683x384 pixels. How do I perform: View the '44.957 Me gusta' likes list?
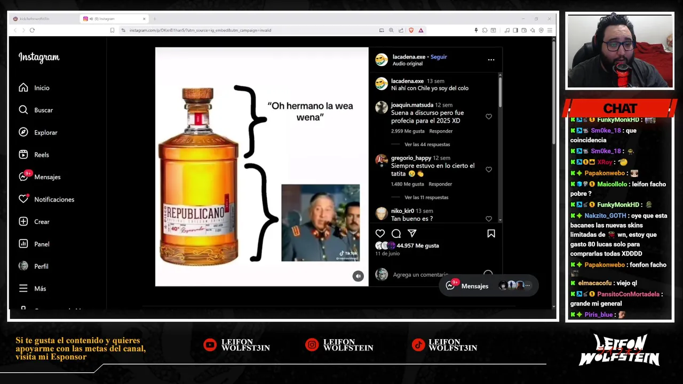(418, 246)
